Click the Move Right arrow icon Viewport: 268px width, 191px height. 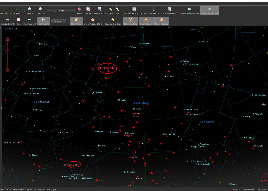tap(15, 9)
